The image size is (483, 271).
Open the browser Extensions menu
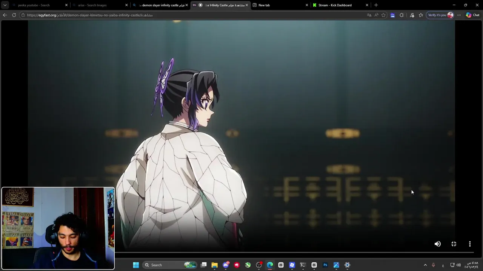tap(401, 15)
